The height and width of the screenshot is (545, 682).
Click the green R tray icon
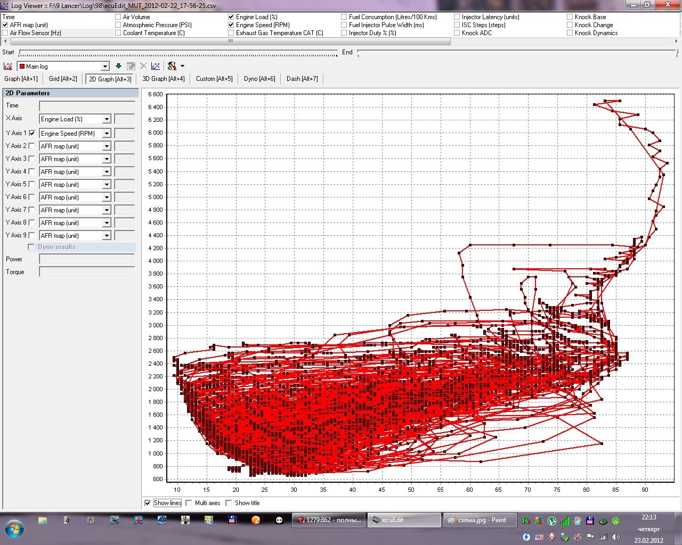[526, 521]
